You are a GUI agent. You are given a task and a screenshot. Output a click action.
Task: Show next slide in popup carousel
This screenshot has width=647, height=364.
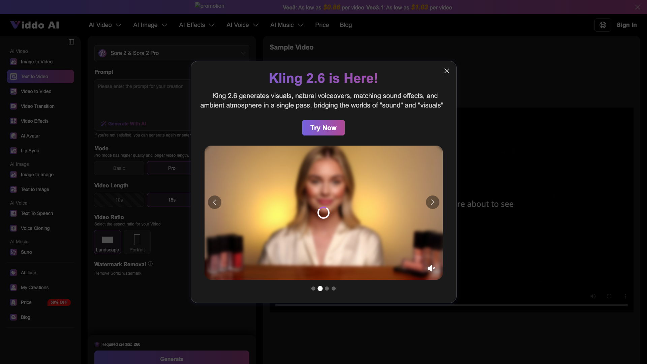[433, 202]
